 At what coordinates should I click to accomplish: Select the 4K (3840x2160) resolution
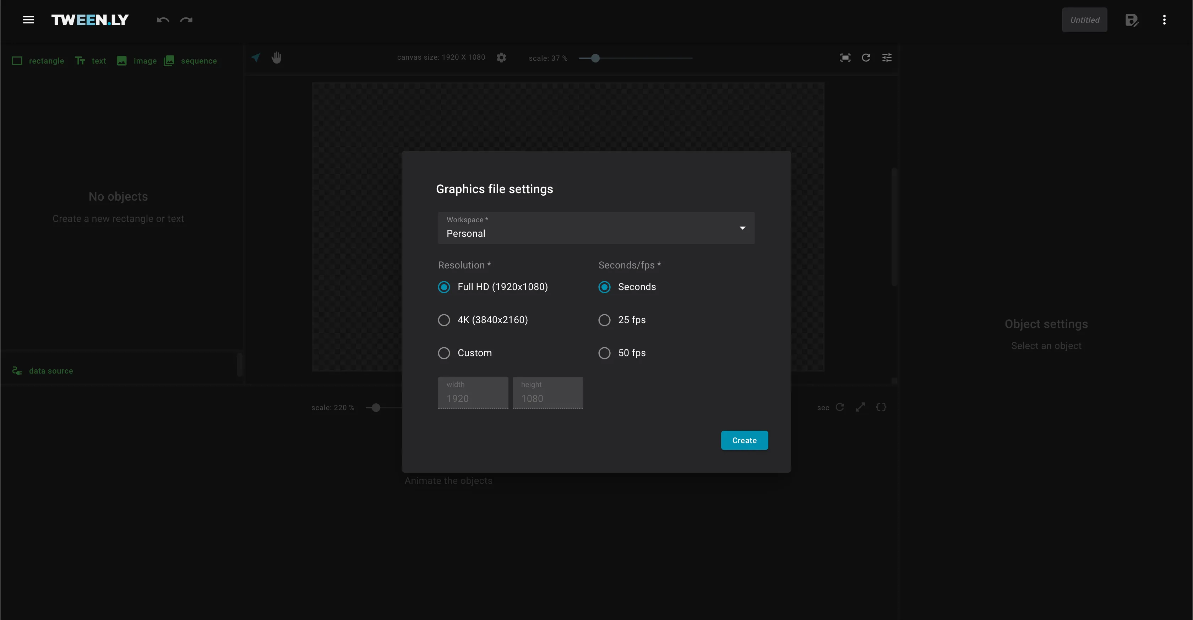point(444,320)
